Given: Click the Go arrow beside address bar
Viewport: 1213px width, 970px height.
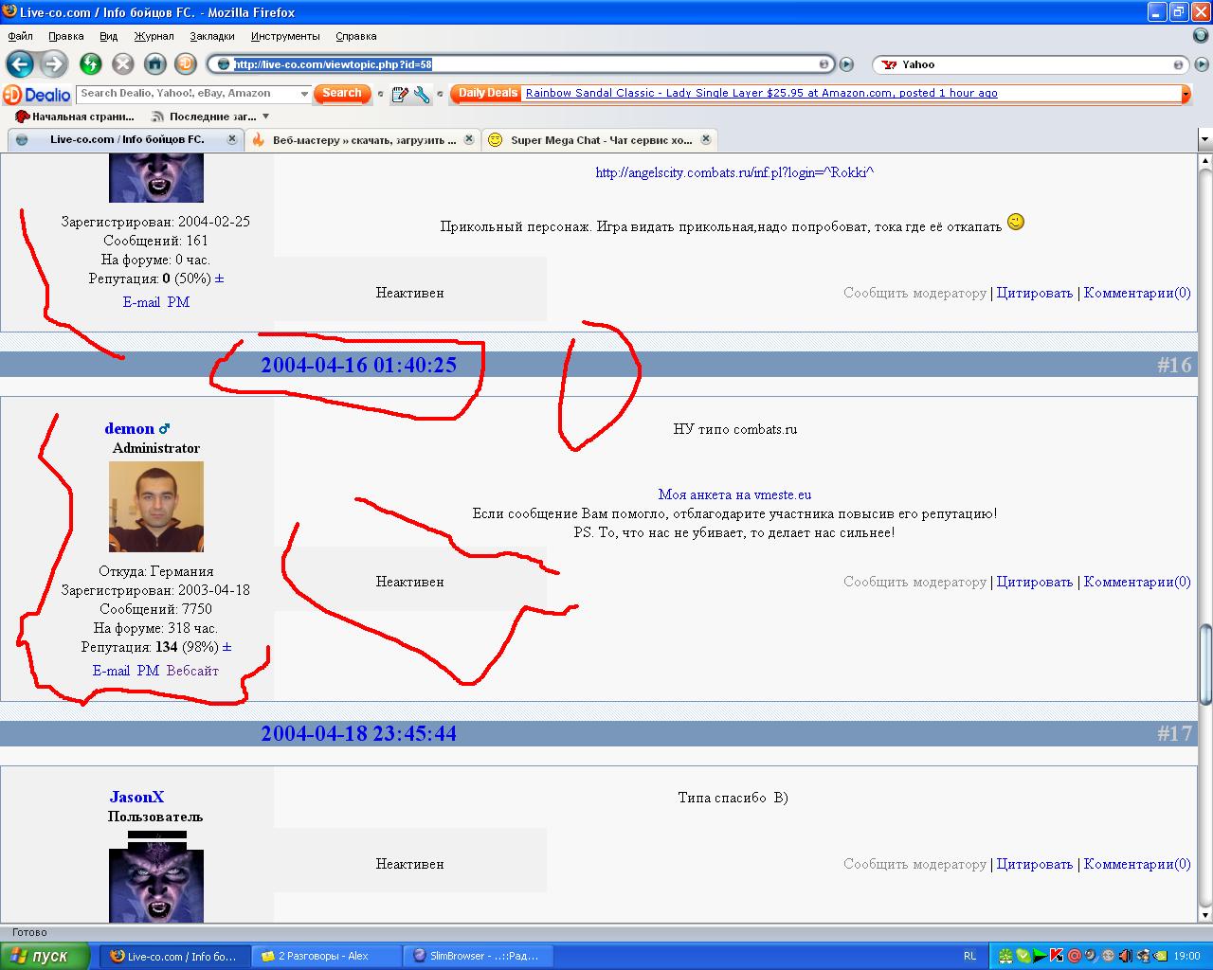Looking at the screenshot, I should point(846,64).
